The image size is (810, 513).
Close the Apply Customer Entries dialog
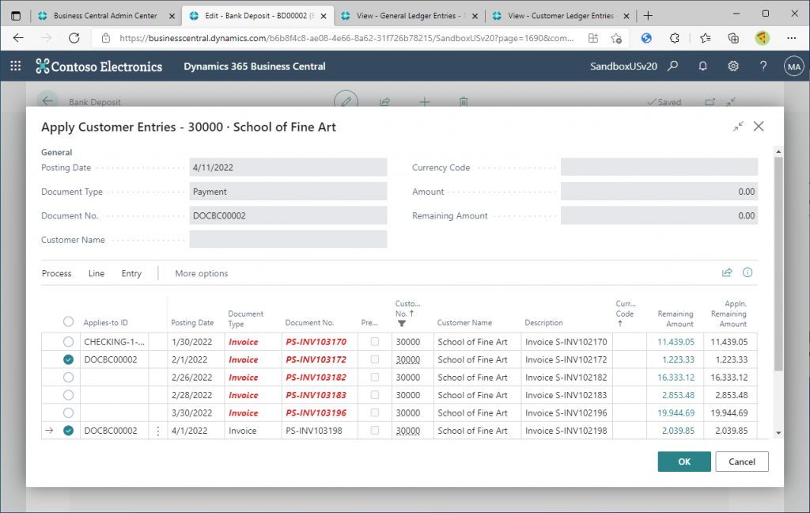point(759,126)
